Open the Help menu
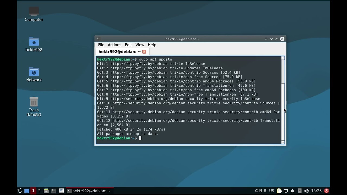The width and height of the screenshot is (347, 195). click(152, 45)
